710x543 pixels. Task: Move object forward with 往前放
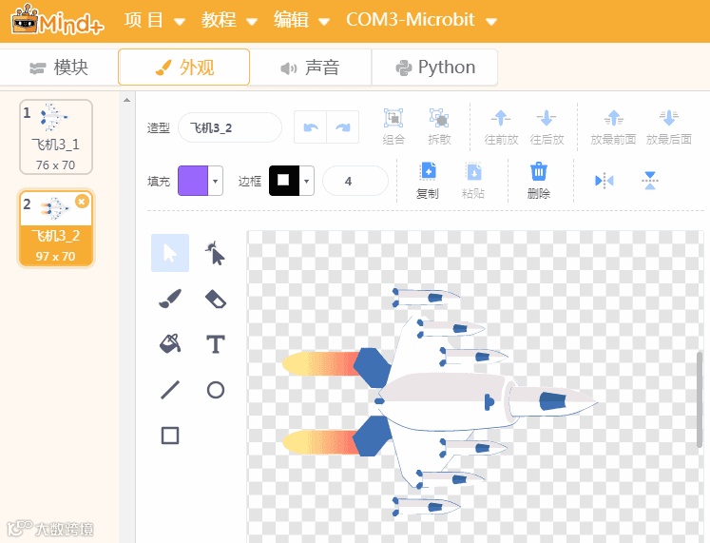tap(501, 126)
